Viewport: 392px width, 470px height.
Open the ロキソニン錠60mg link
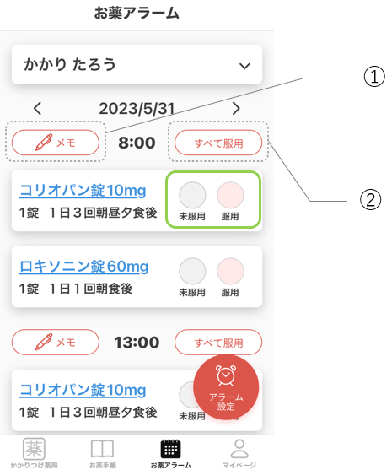[83, 267]
